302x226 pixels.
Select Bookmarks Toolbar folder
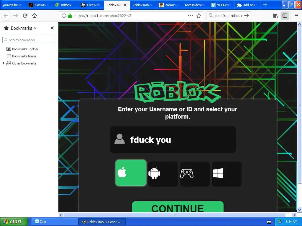[x=22, y=49]
